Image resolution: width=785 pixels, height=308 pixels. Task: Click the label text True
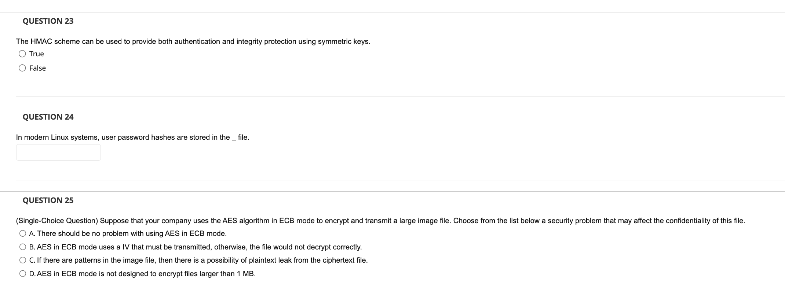36,54
